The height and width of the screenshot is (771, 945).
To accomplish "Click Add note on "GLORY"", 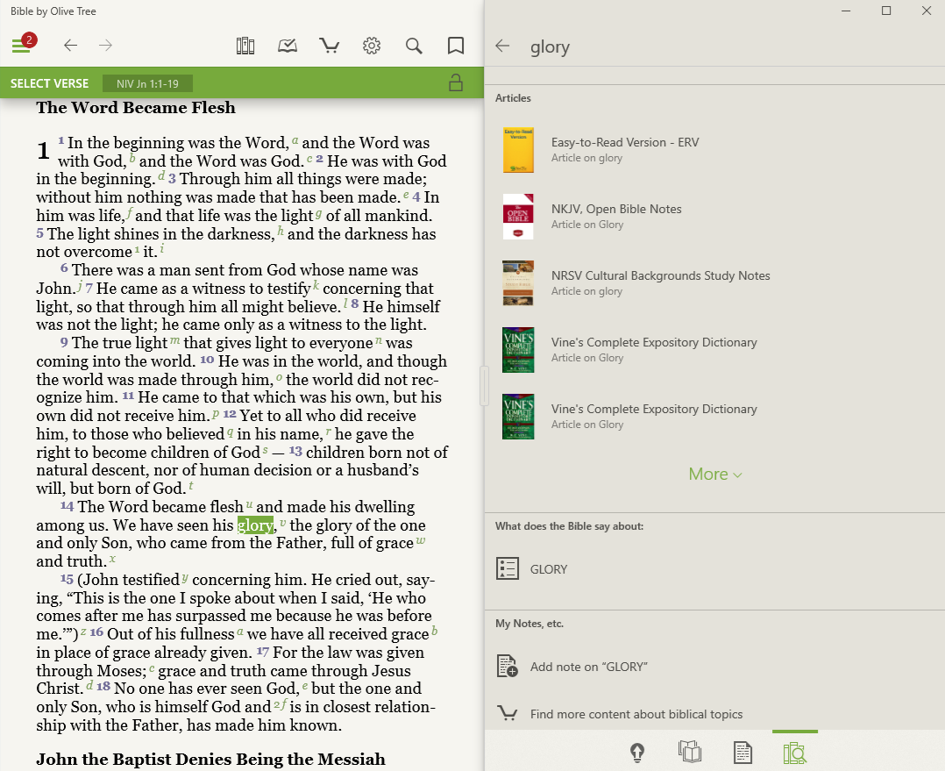I will (588, 667).
